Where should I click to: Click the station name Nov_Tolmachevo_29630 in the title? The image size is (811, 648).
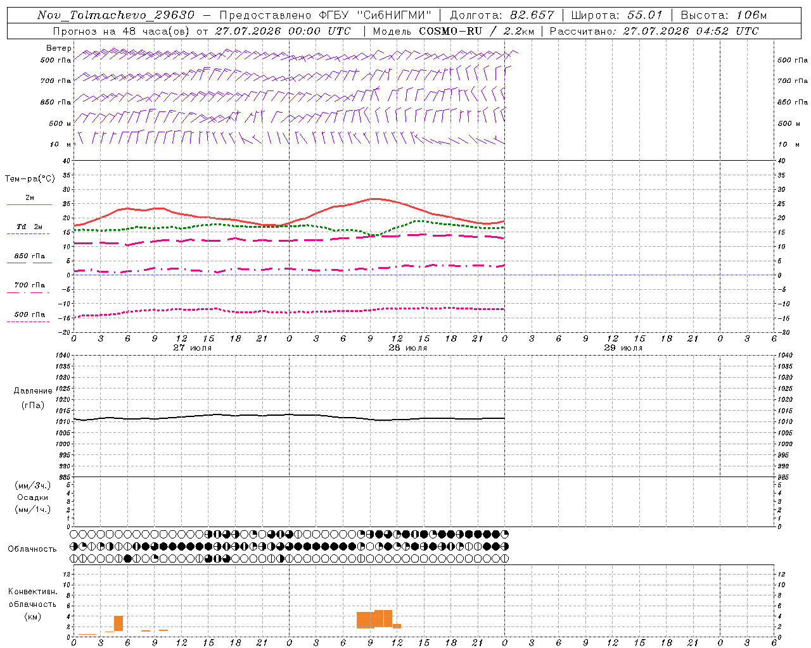coord(116,15)
